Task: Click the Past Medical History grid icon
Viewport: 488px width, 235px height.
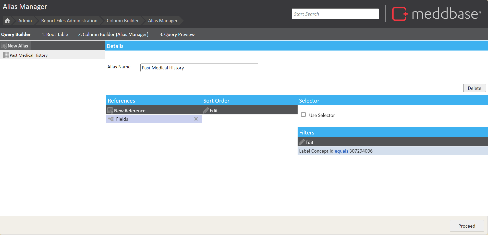Action: (6, 55)
